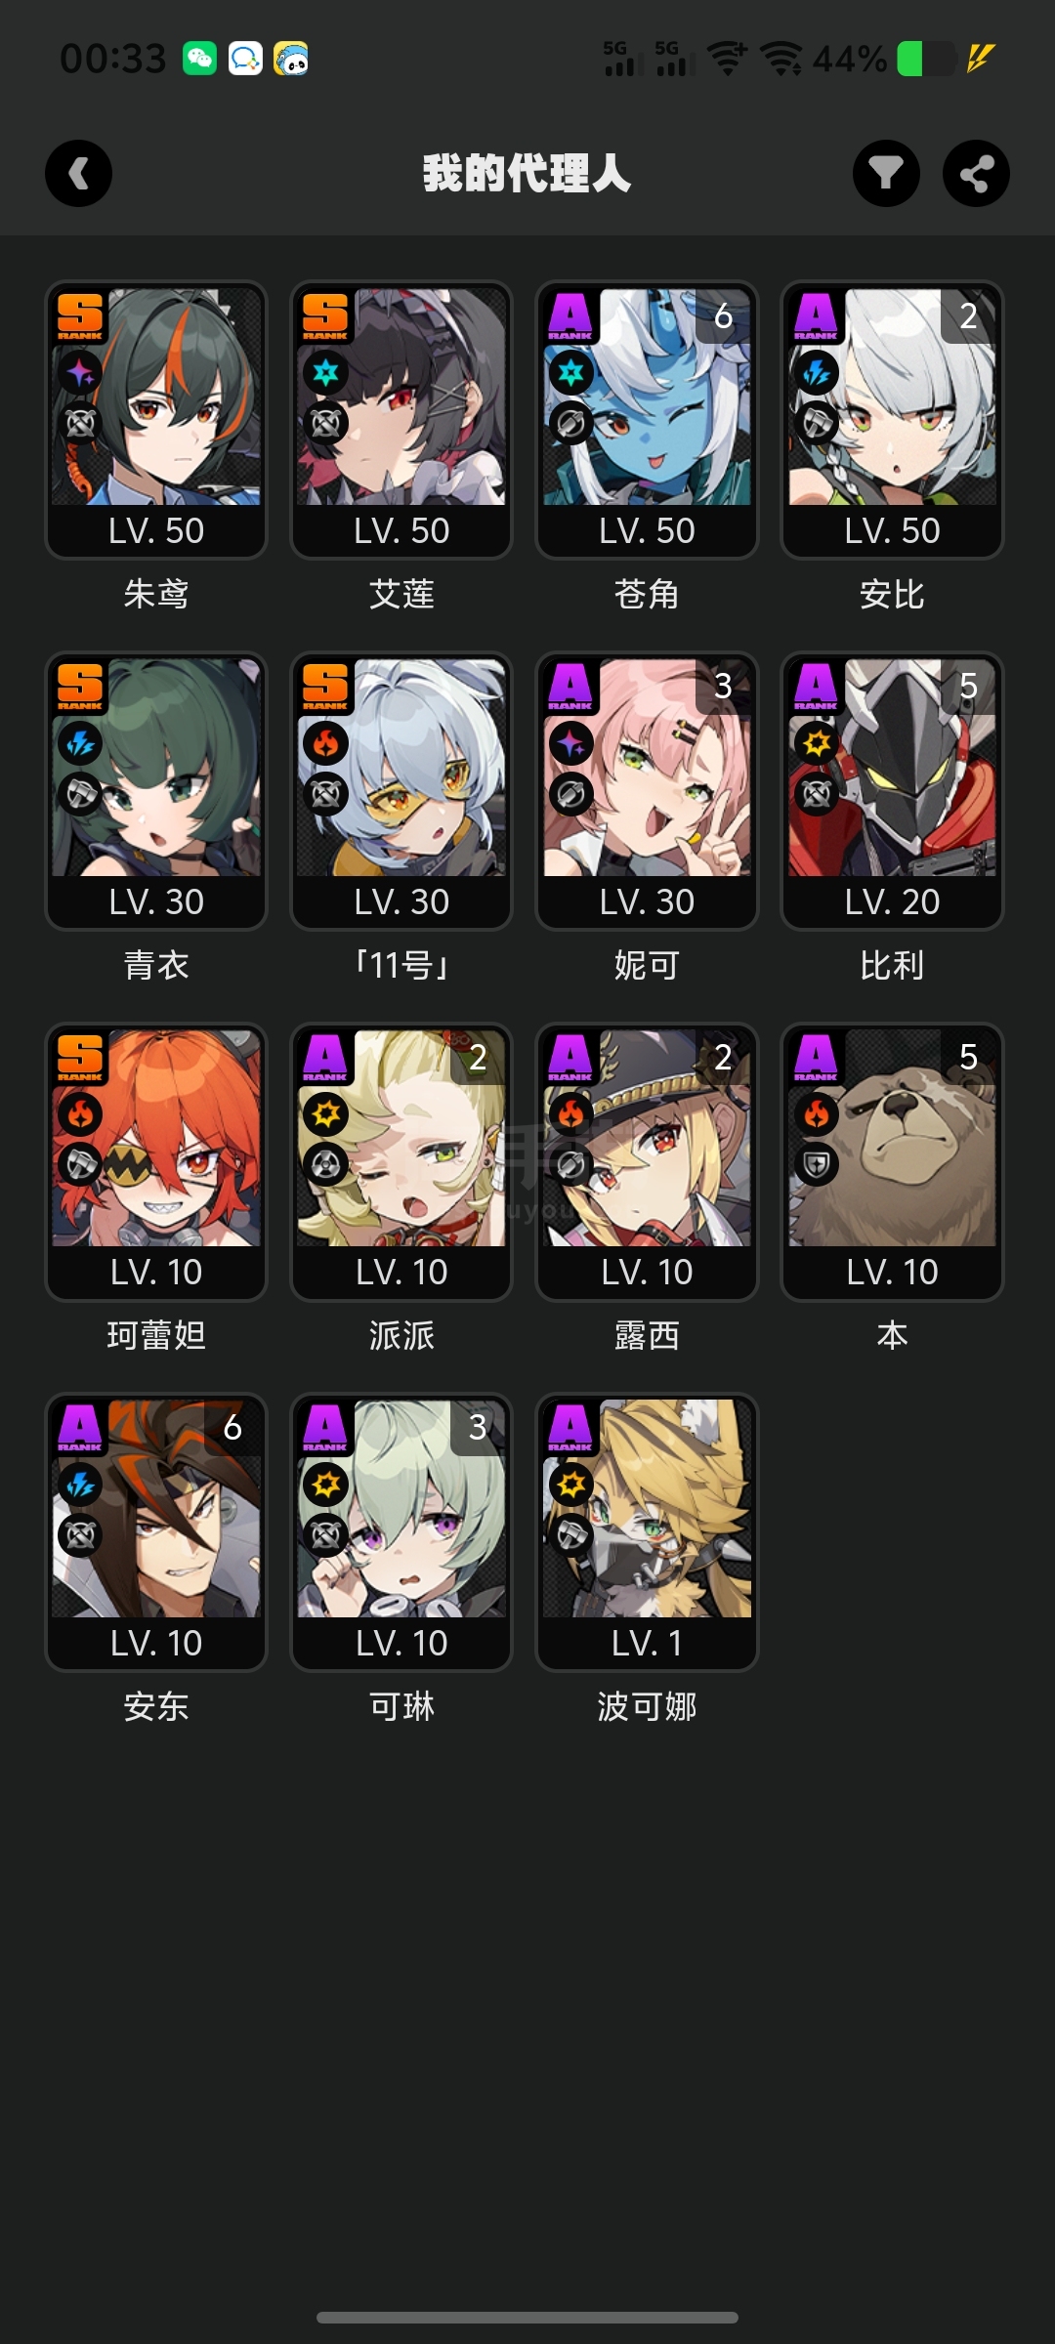Open agent 安比 card
Viewport: 1055px width, 2344px height.
click(x=892, y=420)
